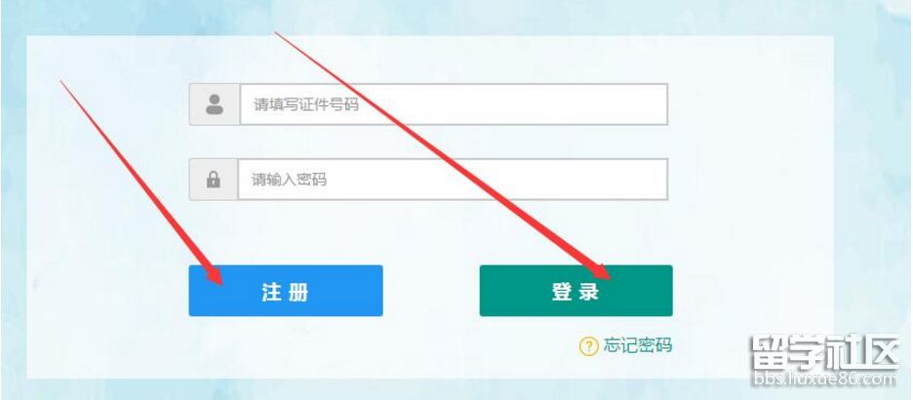Open the 忘记密码 forgot password link
913x400 pixels.
tap(637, 345)
